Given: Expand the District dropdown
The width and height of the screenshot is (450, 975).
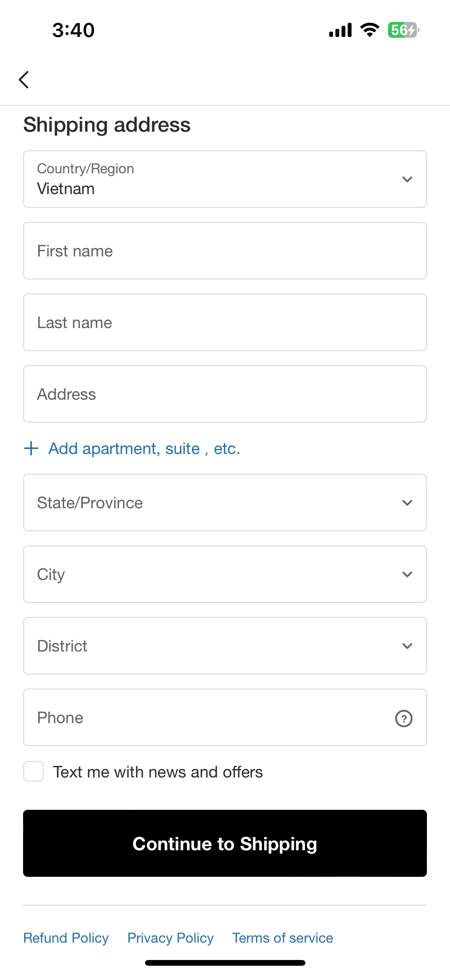Looking at the screenshot, I should click(x=225, y=646).
